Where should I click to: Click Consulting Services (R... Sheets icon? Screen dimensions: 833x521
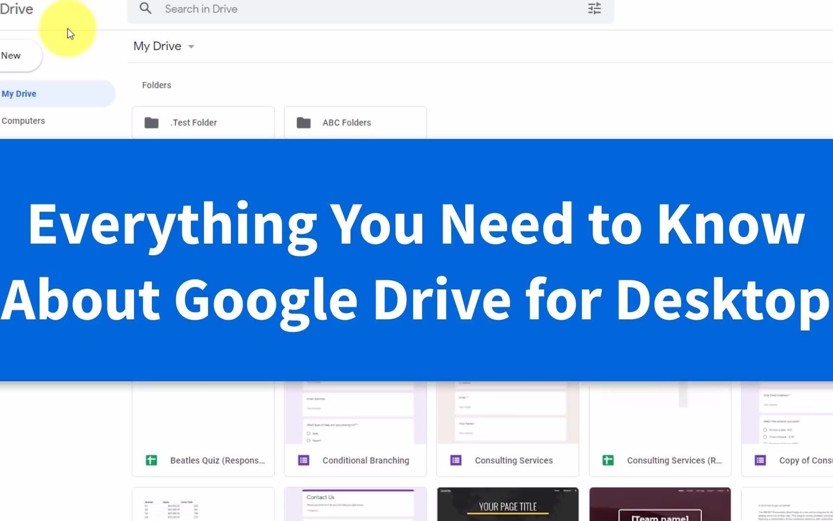tap(608, 460)
